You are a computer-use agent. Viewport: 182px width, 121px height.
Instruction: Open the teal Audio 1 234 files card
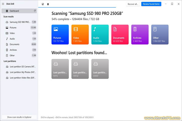(x=100, y=35)
